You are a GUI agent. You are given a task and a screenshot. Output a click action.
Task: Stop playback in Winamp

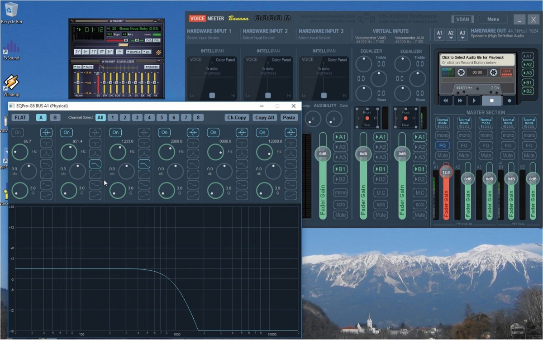pos(101,52)
